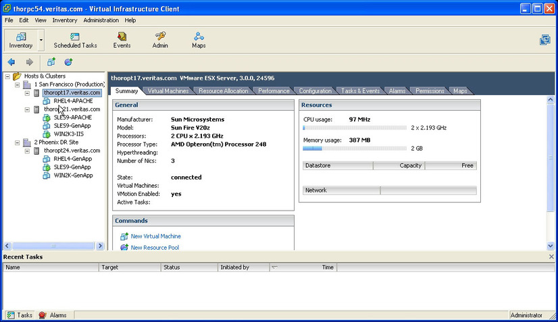Open the Inventory dropdown arrow

[41, 40]
